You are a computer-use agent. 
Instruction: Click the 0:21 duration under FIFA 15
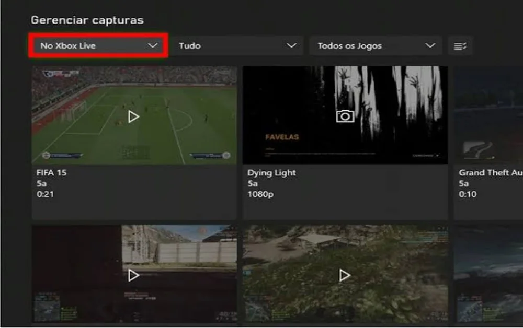(x=45, y=194)
